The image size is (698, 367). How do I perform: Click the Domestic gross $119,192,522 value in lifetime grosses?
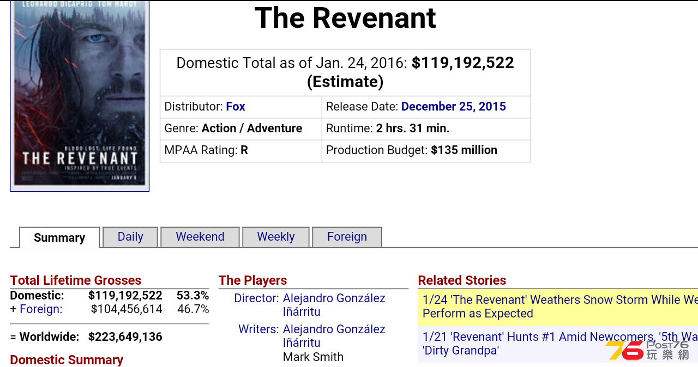point(125,296)
